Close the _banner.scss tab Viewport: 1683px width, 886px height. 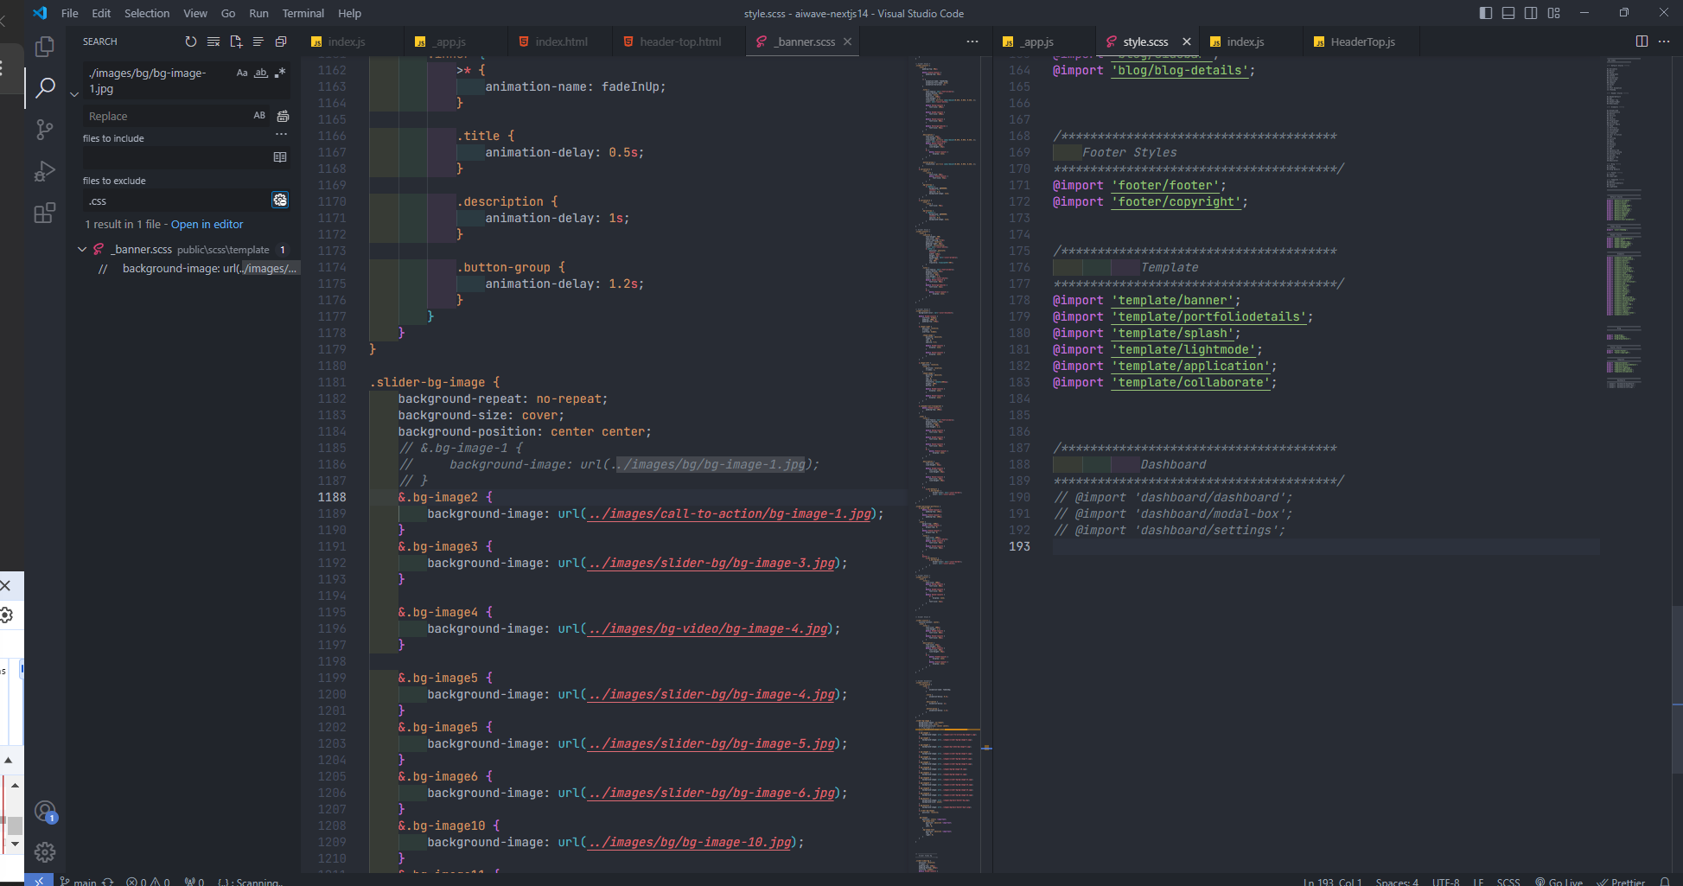pos(847,41)
